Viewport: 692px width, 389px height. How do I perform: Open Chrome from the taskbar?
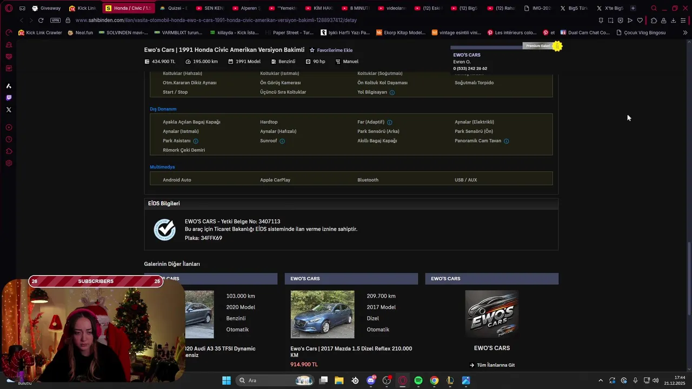coord(434,380)
